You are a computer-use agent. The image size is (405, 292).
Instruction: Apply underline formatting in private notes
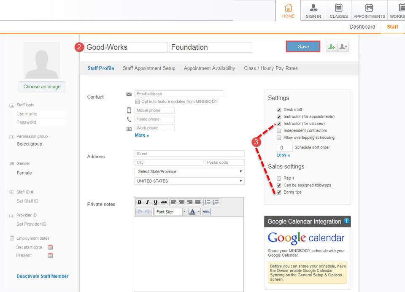tap(156, 202)
